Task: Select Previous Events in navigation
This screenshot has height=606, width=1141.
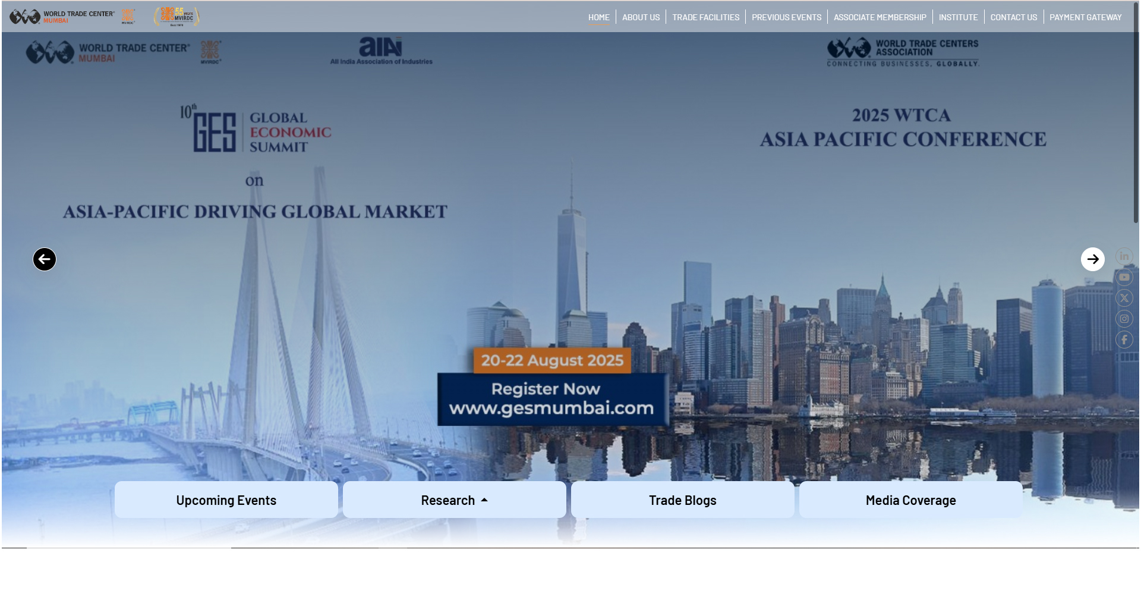Action: point(786,17)
